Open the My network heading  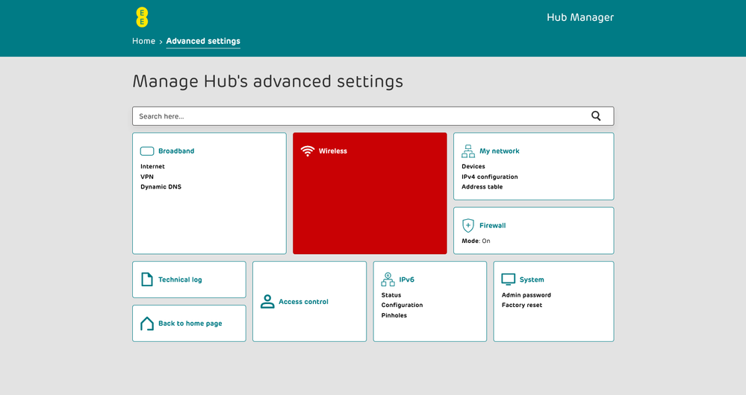point(499,151)
